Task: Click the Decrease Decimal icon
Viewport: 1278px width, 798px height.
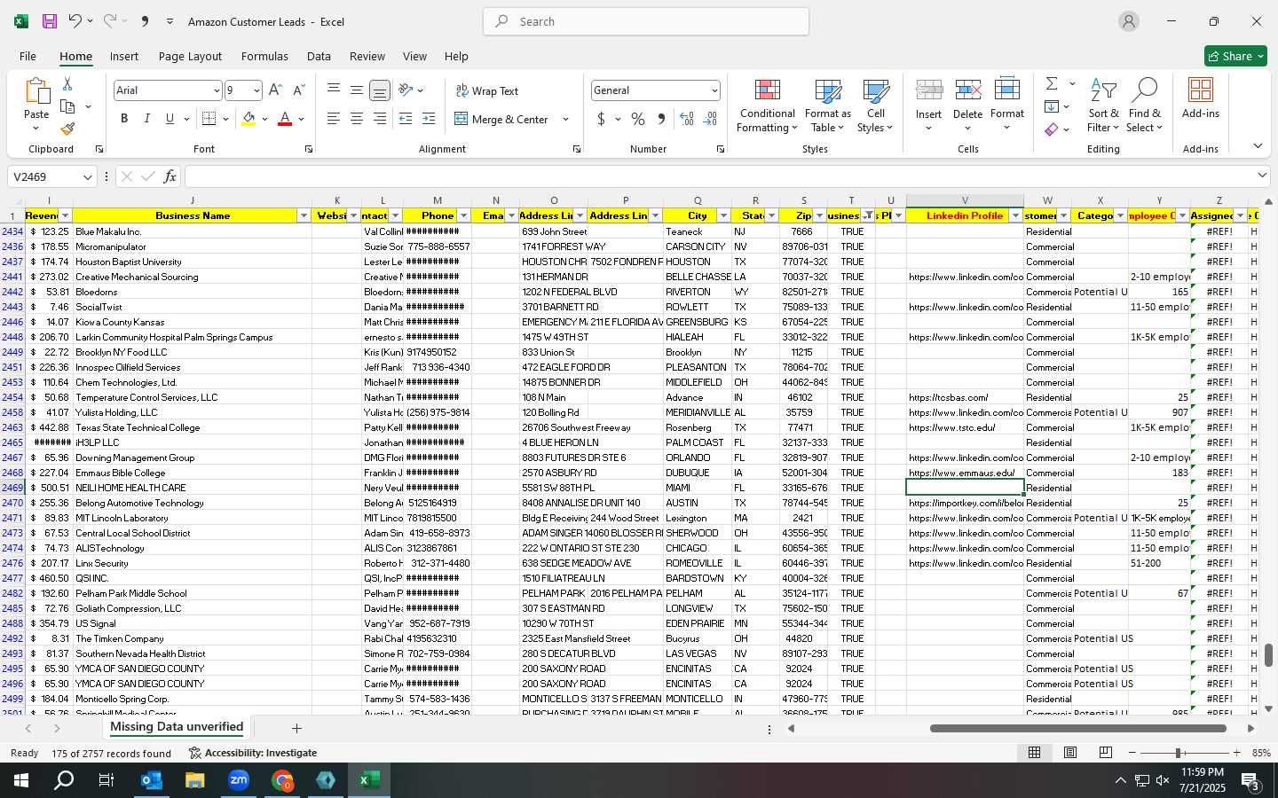Action: 710,119
